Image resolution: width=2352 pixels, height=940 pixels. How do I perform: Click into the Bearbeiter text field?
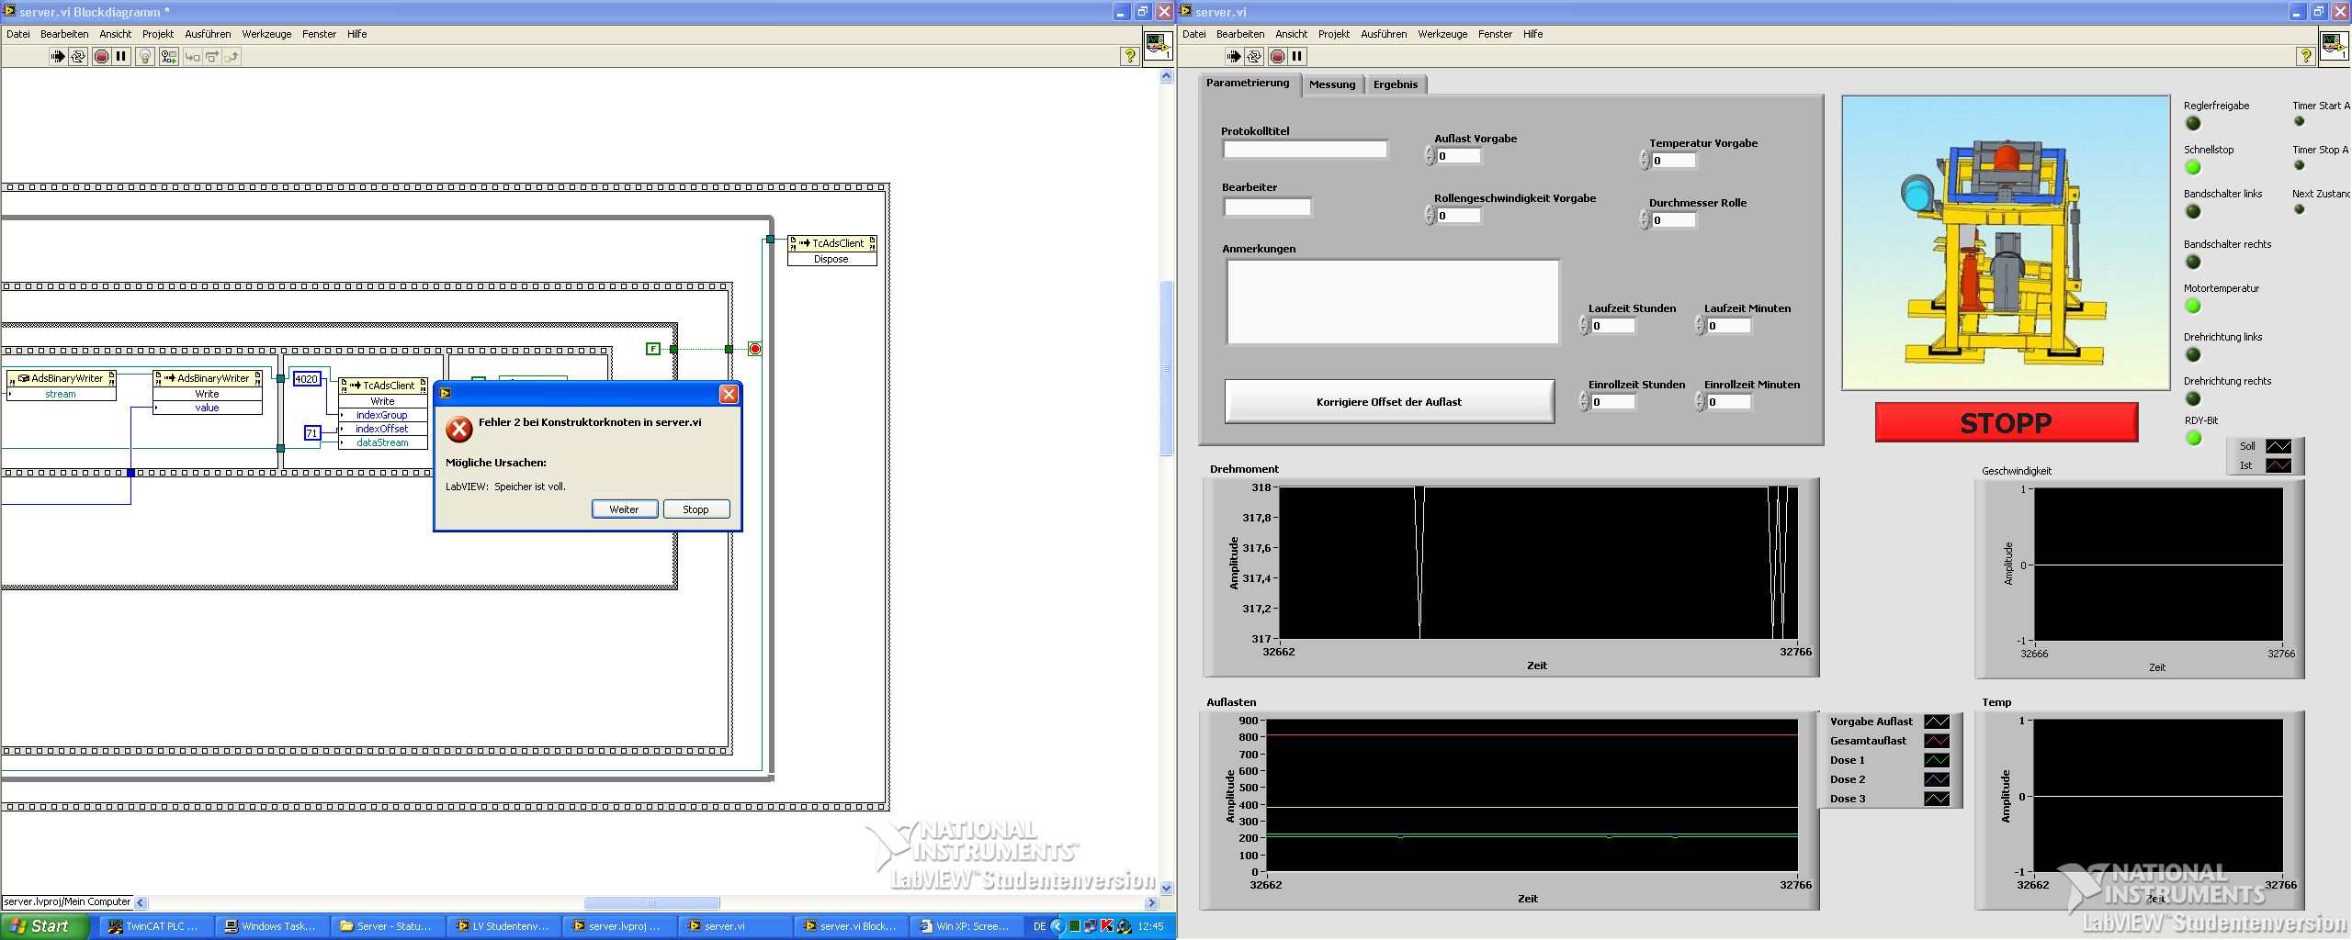tap(1267, 207)
